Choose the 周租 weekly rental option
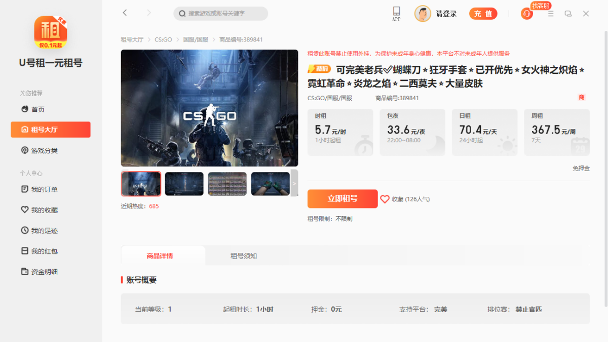The width and height of the screenshot is (608, 342). [x=556, y=132]
